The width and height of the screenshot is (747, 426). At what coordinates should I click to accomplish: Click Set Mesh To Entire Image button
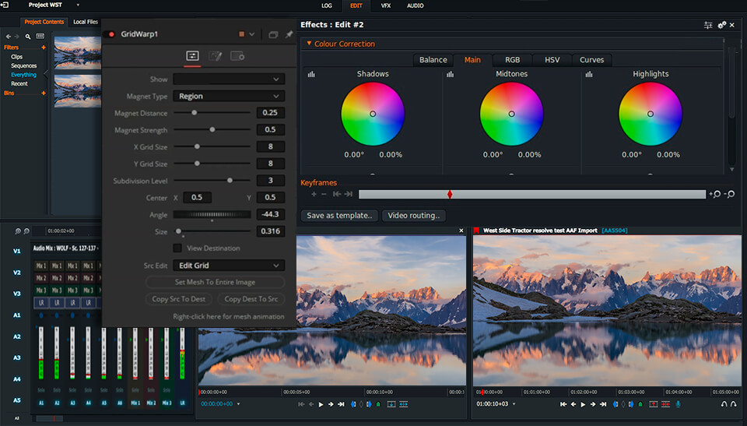tap(215, 282)
